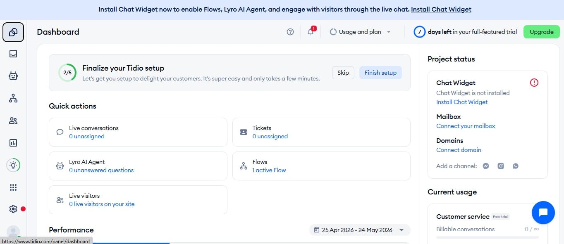The image size is (564, 244).
Task: Click the flow icon in Flows card
Action: pos(244,166)
